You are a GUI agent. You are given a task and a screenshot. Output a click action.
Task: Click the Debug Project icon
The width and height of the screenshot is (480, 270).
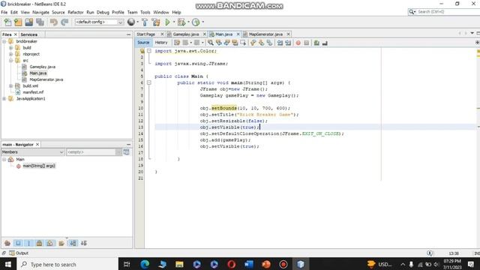(181, 22)
